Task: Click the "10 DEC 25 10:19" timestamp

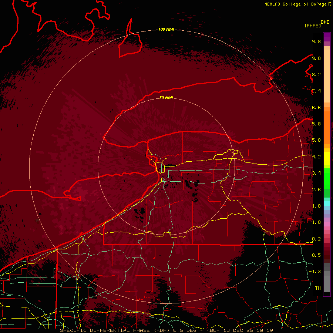Action: [248, 330]
